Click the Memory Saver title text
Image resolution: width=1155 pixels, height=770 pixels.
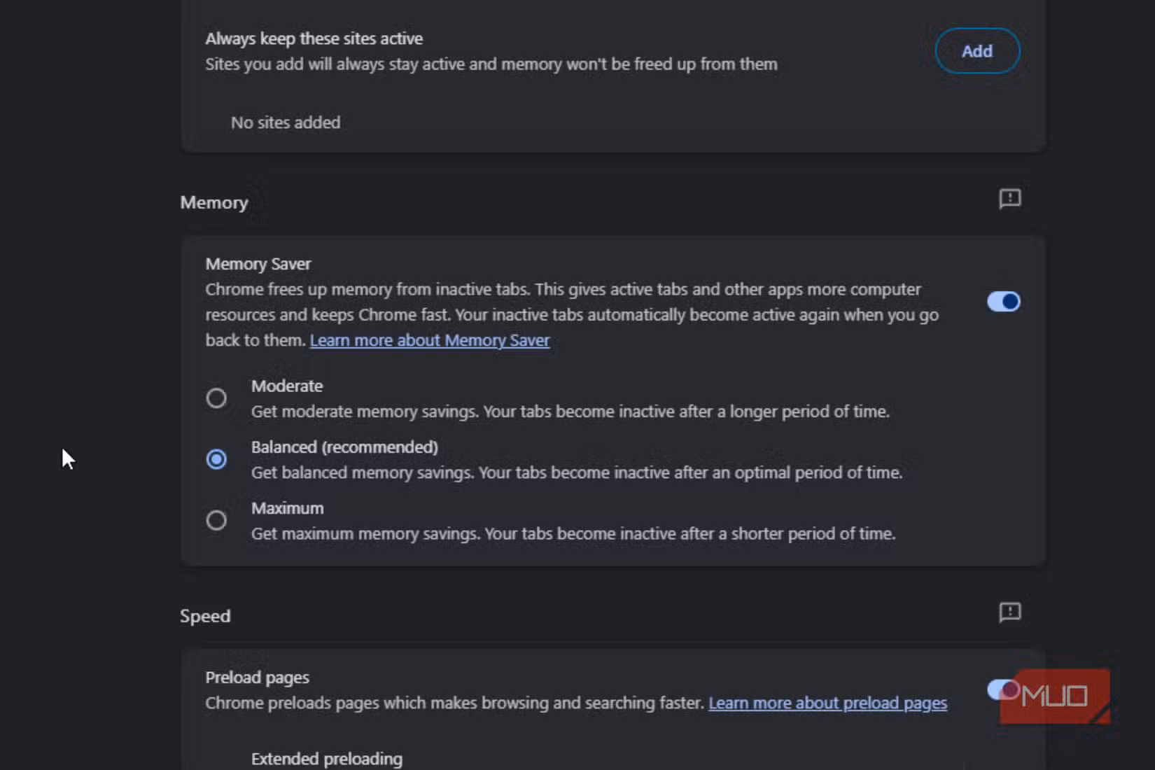(x=258, y=264)
